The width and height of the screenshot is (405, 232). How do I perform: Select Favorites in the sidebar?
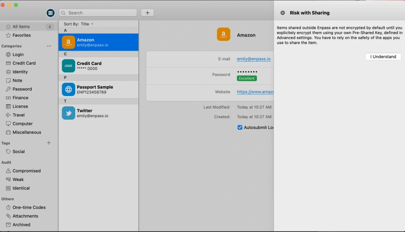click(x=21, y=35)
